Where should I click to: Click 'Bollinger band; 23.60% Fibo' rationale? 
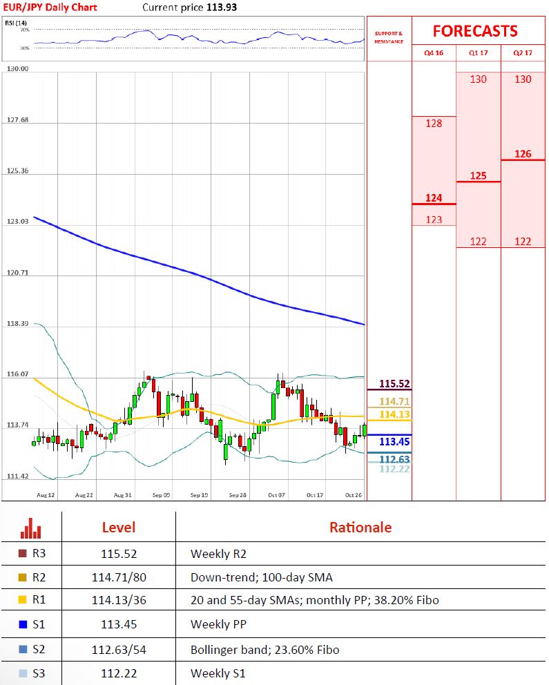click(264, 650)
